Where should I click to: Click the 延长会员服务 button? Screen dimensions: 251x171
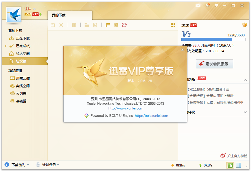(x=215, y=64)
